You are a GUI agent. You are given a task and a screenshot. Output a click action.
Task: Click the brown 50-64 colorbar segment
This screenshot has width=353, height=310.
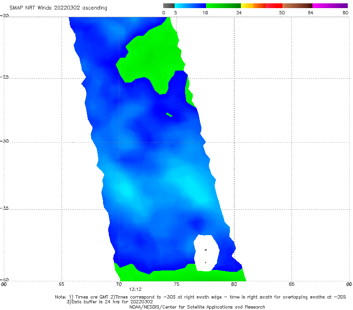297,6
